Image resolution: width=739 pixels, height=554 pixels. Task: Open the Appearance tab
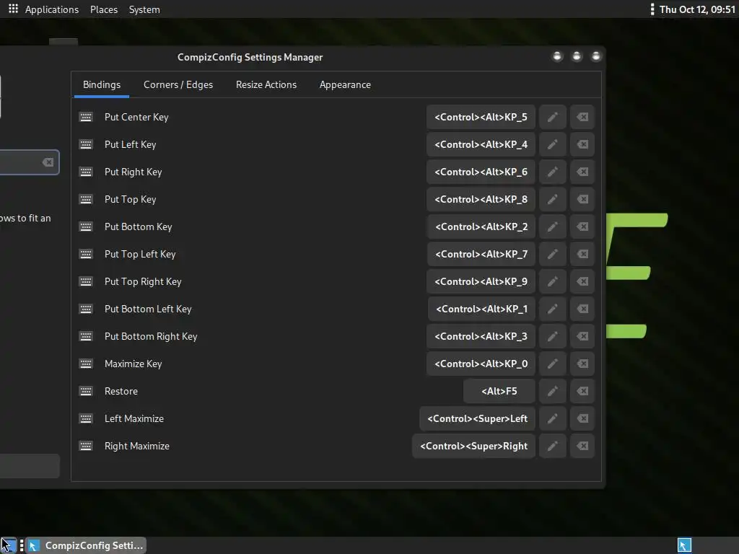tap(345, 85)
